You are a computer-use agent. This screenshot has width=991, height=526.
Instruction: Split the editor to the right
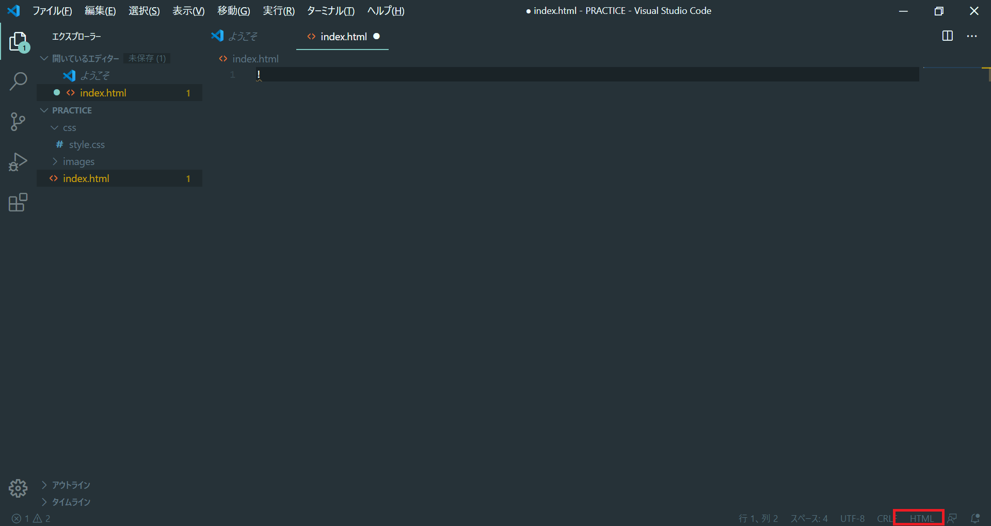(948, 36)
